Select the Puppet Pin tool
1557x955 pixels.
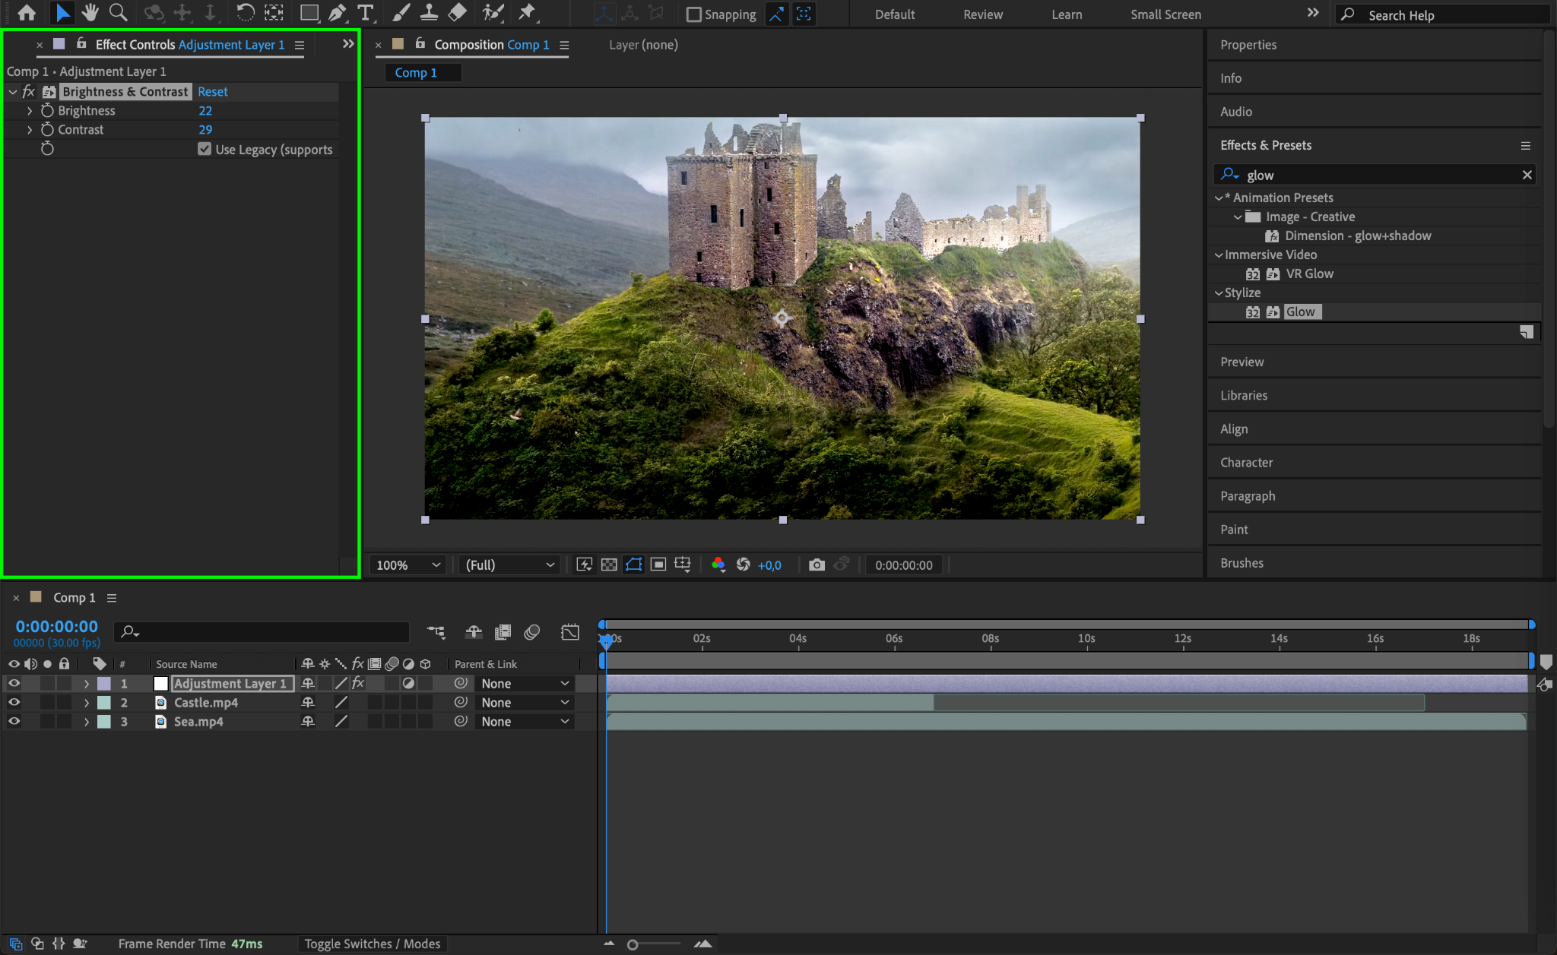point(526,13)
